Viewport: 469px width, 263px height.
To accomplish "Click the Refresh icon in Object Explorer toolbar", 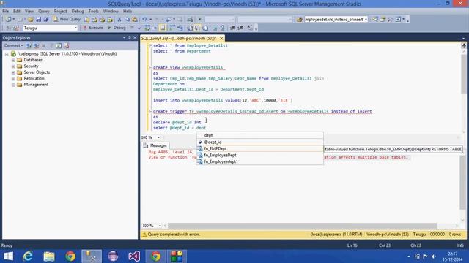I will coord(59,45).
